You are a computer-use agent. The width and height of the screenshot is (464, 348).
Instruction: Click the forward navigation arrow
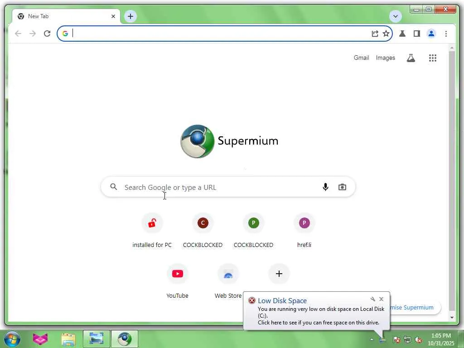[x=33, y=34]
